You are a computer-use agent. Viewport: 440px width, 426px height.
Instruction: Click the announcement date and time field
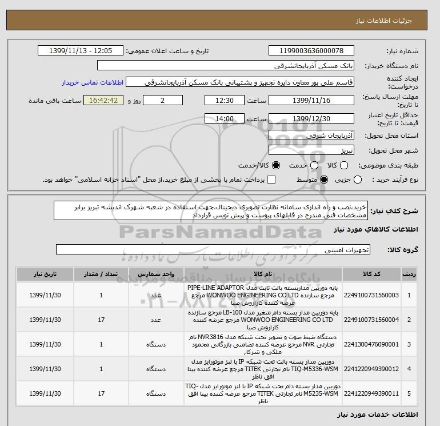(x=81, y=50)
